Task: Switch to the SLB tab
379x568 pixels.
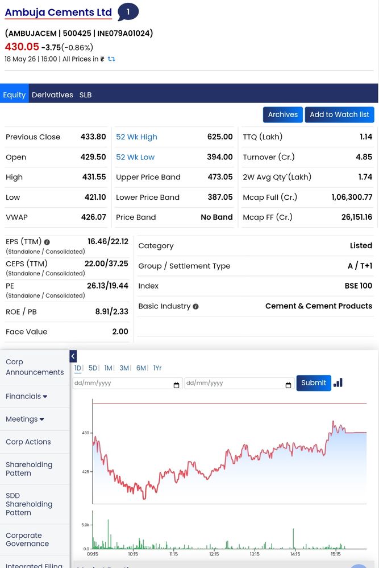Action: [x=85, y=95]
